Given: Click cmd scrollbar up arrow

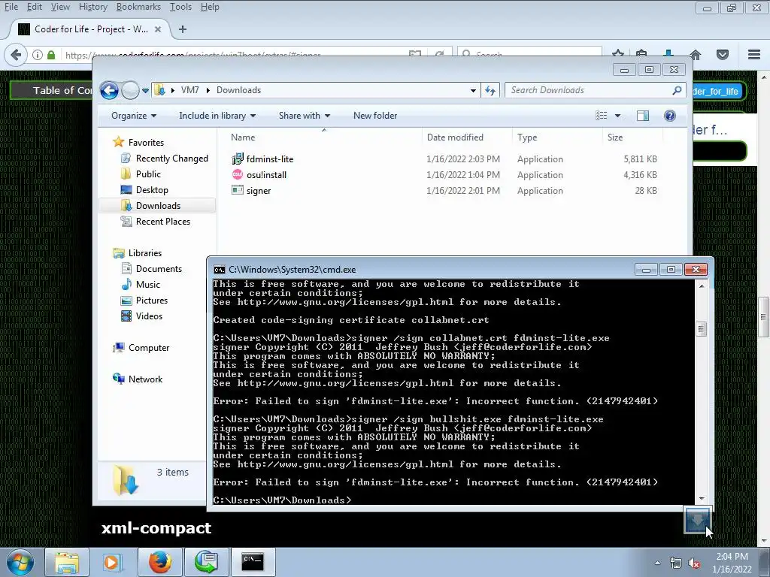Looking at the screenshot, I should [702, 285].
